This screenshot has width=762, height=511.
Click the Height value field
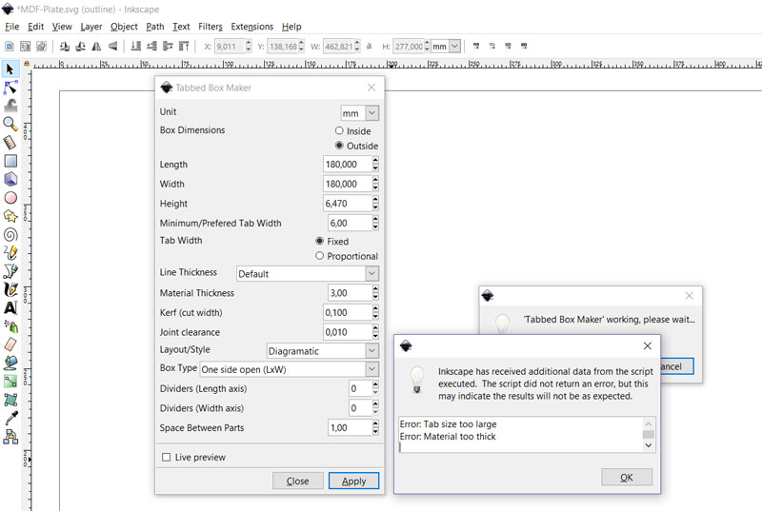348,204
